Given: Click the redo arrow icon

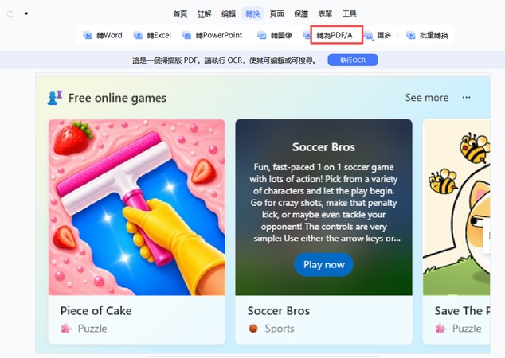Looking at the screenshot, I should tap(10, 14).
